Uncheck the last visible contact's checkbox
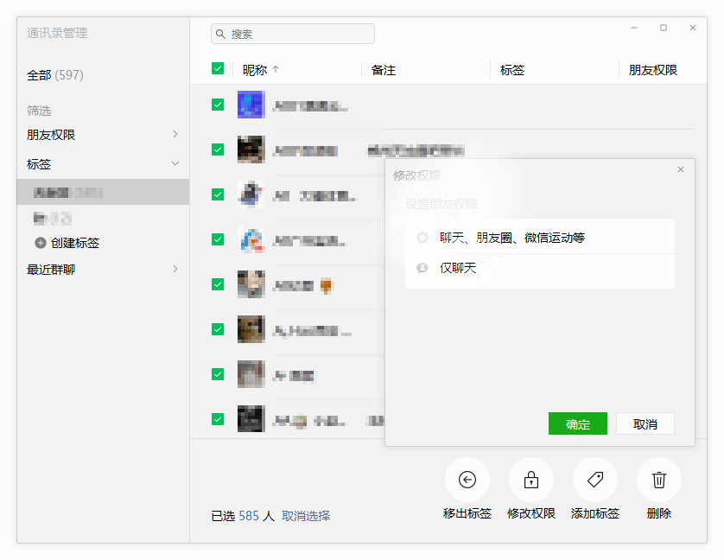This screenshot has width=724, height=560. click(218, 419)
